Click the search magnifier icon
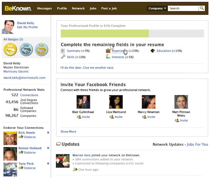 click(x=202, y=8)
